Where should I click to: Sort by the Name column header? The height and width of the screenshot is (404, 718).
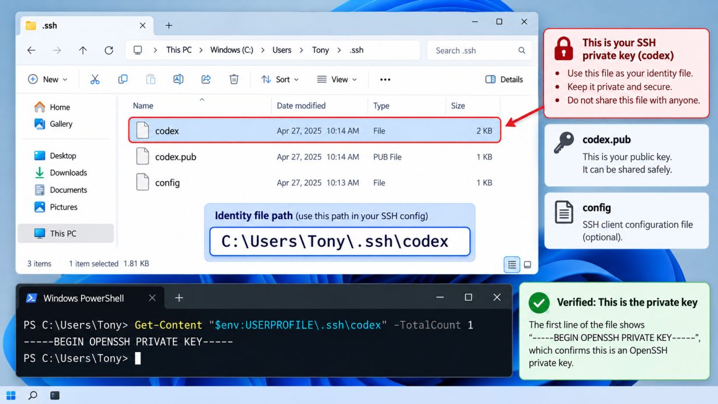[143, 106]
